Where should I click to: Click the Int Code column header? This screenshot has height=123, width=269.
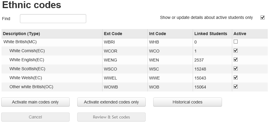[x=157, y=34]
